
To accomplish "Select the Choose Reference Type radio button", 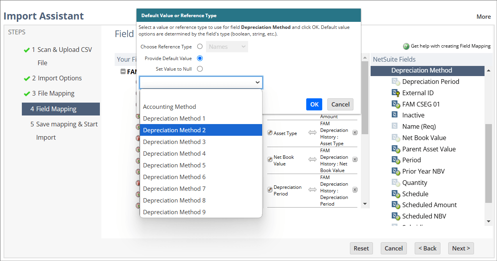I will 200,46.
